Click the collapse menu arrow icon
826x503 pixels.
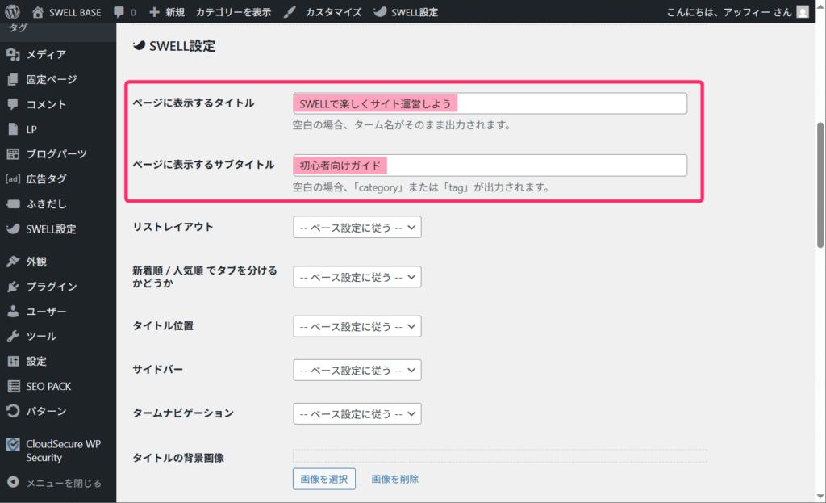(13, 482)
